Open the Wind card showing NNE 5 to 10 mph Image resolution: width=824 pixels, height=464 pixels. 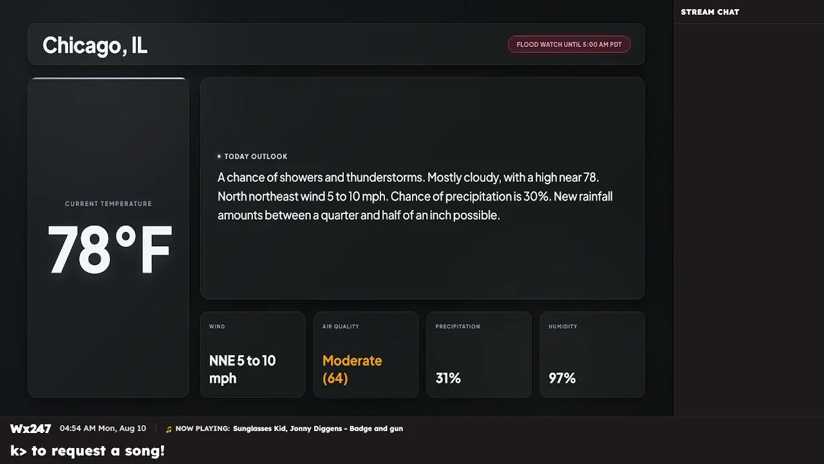click(x=253, y=354)
